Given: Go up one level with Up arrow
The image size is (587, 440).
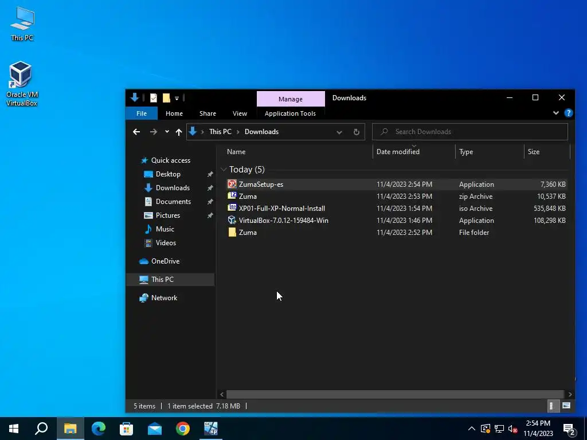Looking at the screenshot, I should point(179,132).
